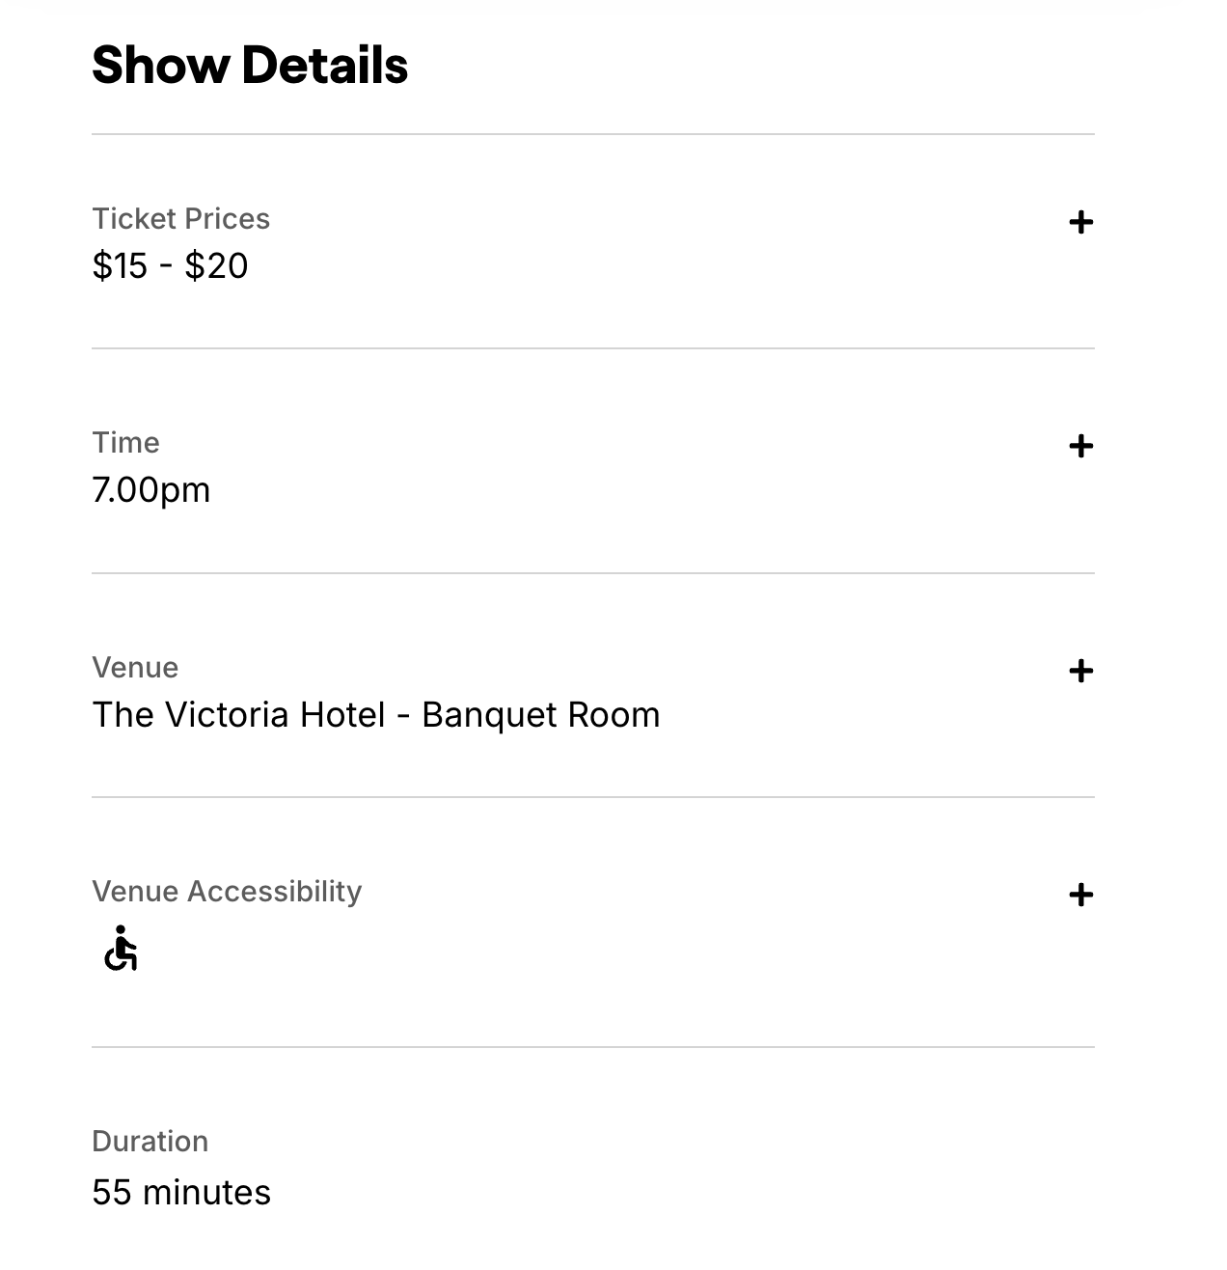Click the Duration label

click(150, 1142)
